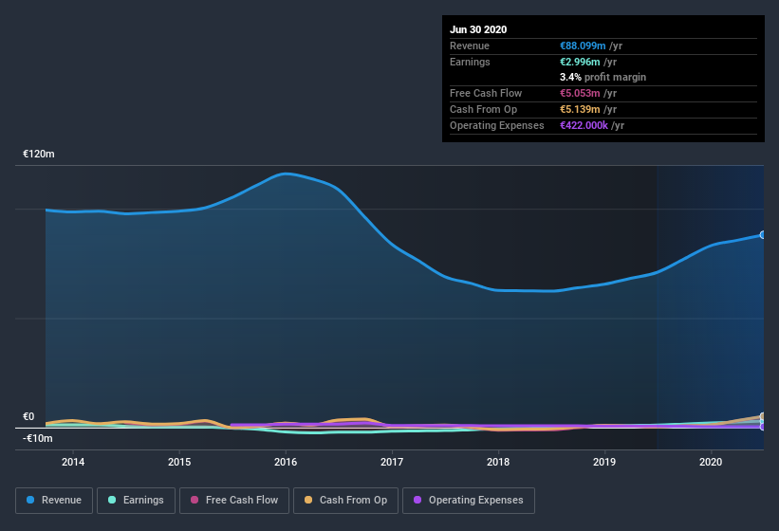Click the 2017 x-axis label
Viewport: 779px width, 531px height.
pos(392,462)
